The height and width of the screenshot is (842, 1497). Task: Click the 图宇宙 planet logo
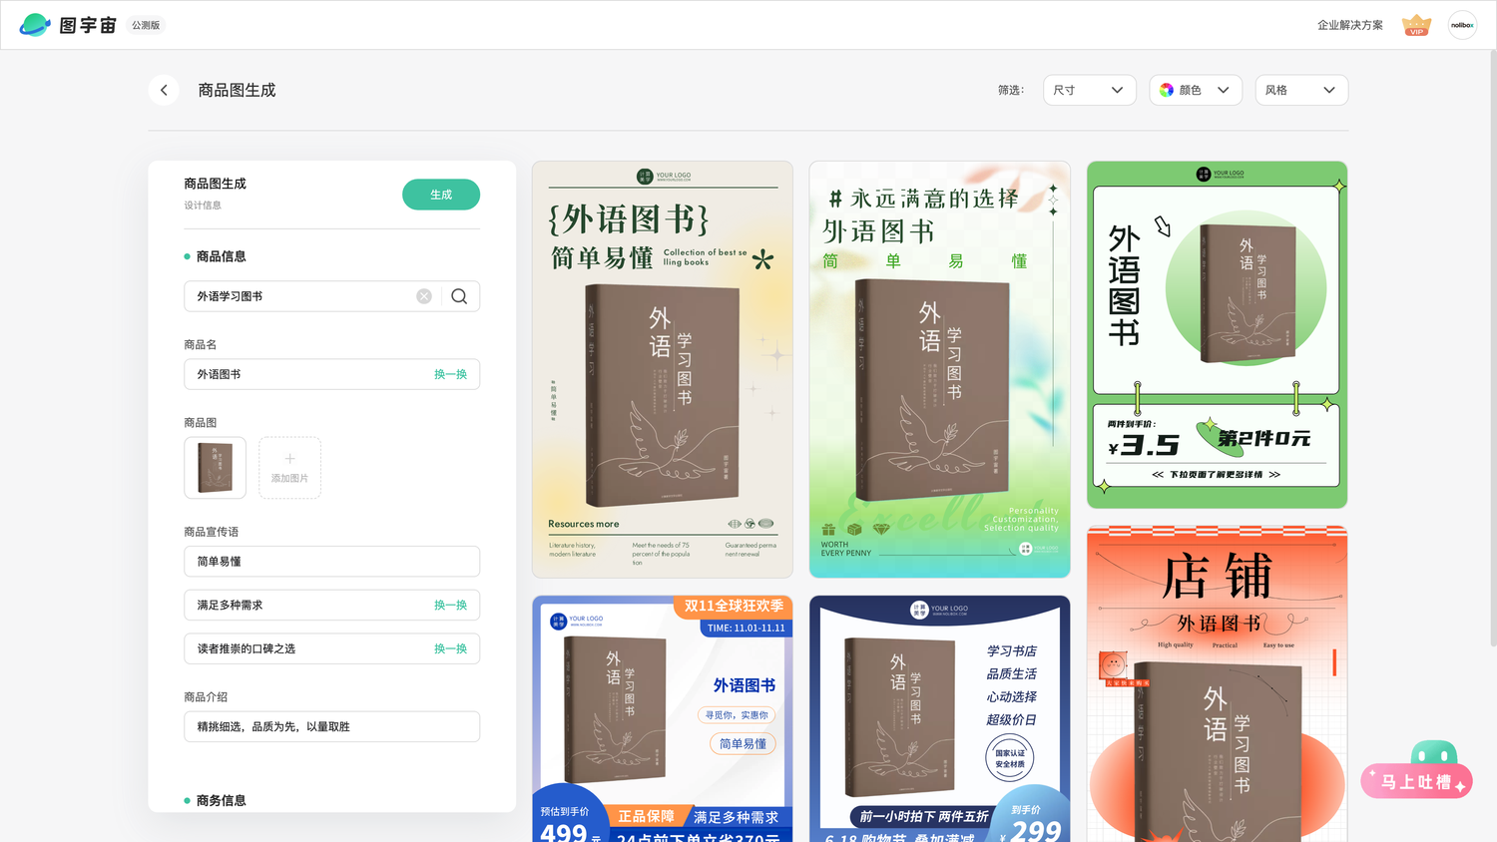(x=35, y=25)
